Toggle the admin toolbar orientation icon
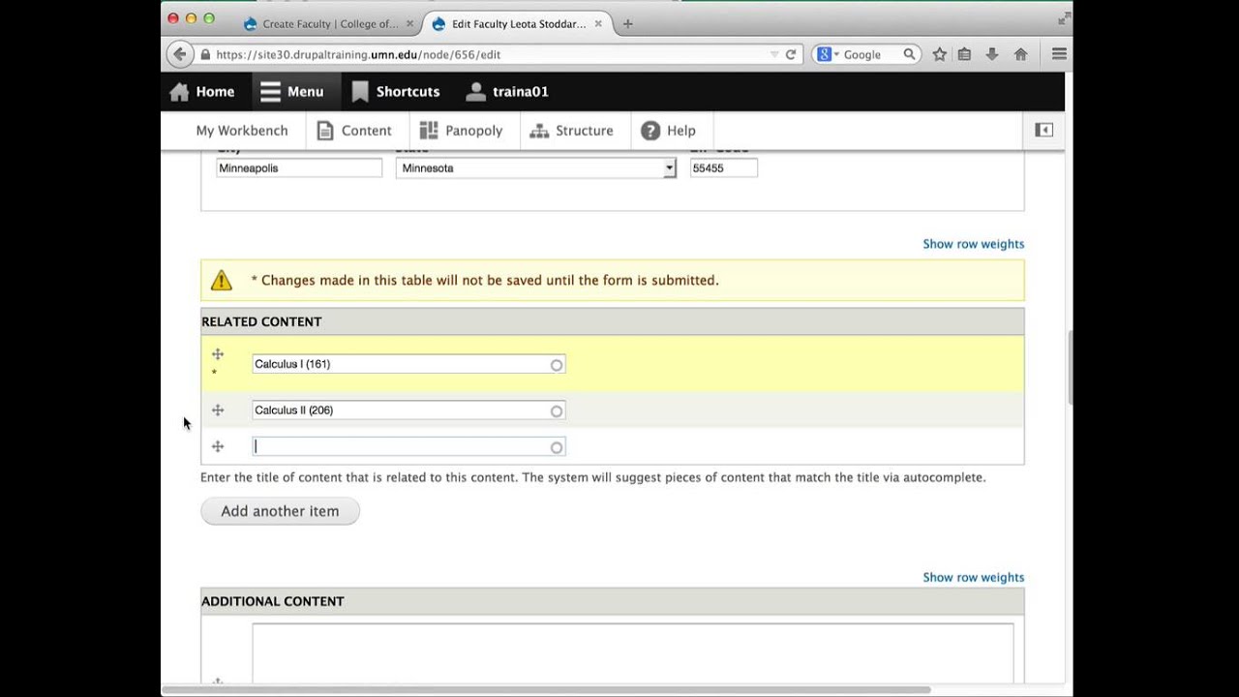This screenshot has height=697, width=1239. (1043, 130)
